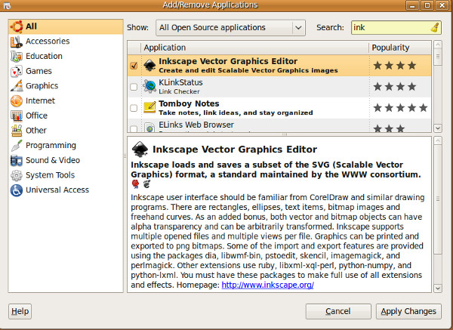The width and height of the screenshot is (453, 330).
Task: Click the GNOME foot emblem under description heading
Action: [x=146, y=184]
